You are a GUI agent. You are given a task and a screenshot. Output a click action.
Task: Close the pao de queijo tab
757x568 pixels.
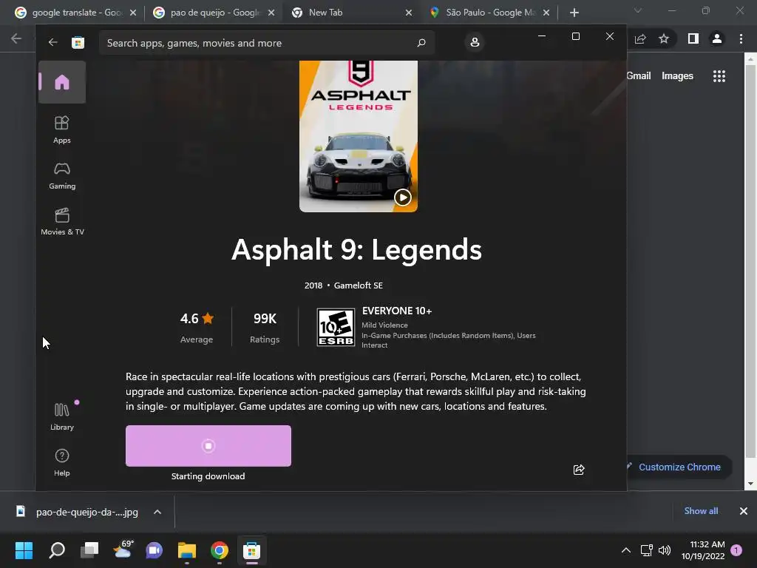(271, 13)
